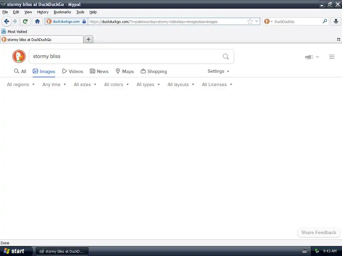Screen dimensions: 342x256
Task: Expand the All layouts filter
Action: [181, 84]
